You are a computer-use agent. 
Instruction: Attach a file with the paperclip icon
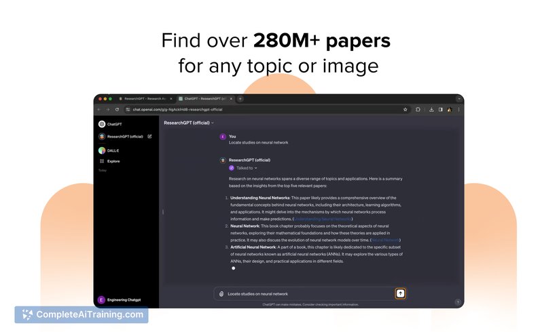point(221,294)
